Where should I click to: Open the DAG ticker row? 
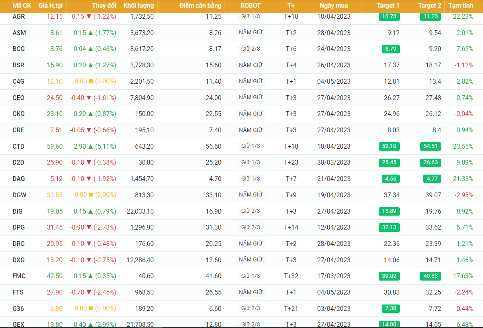[x=18, y=179]
